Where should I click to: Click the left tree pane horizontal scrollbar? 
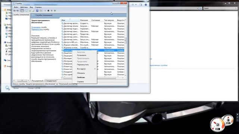point(21,80)
